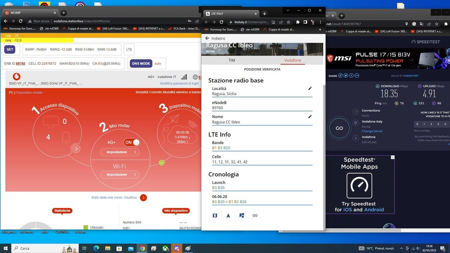The height and width of the screenshot is (253, 450).
Task: Open Impostazioni under Wi-Fi
Action: tap(120, 174)
